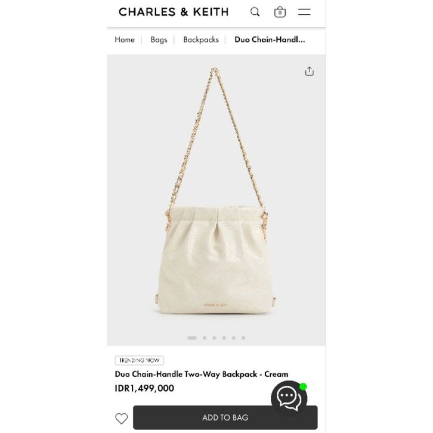Click the share icon on product image
433x433 pixels.
[x=310, y=71]
